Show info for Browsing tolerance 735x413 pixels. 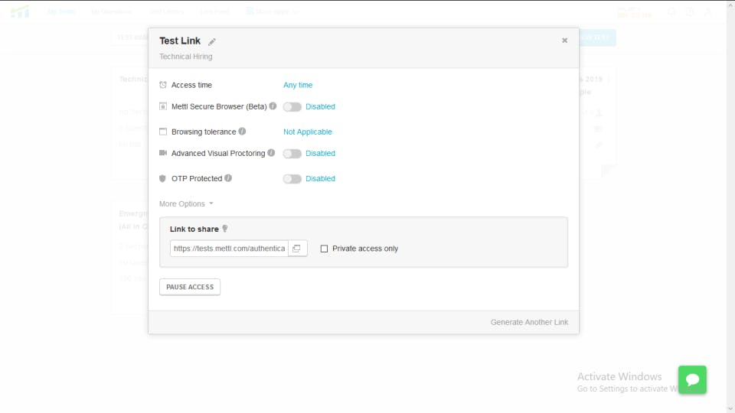tap(242, 131)
